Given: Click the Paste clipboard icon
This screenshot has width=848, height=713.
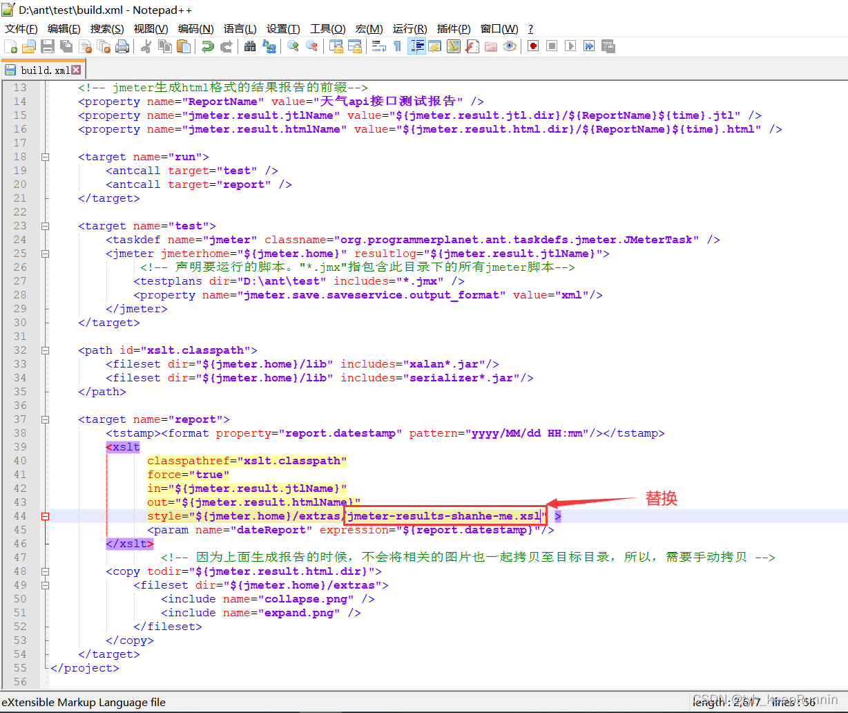Looking at the screenshot, I should (x=184, y=46).
